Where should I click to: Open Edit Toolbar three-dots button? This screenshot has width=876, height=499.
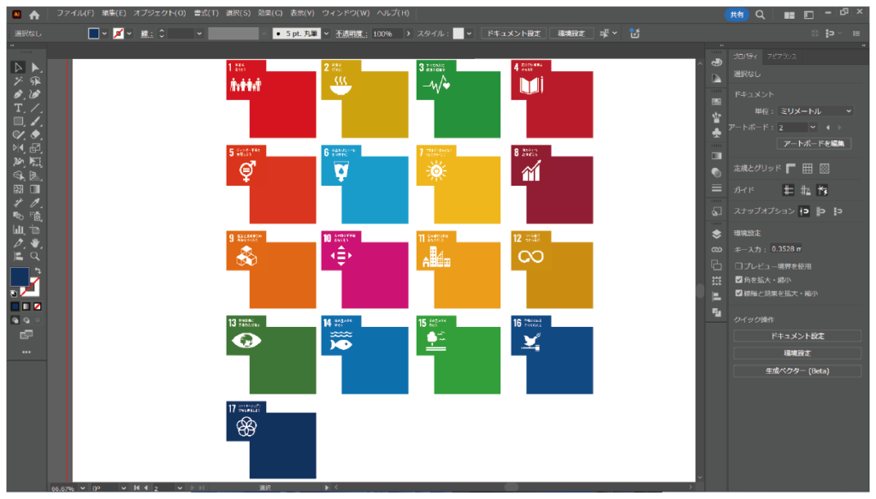coord(27,352)
